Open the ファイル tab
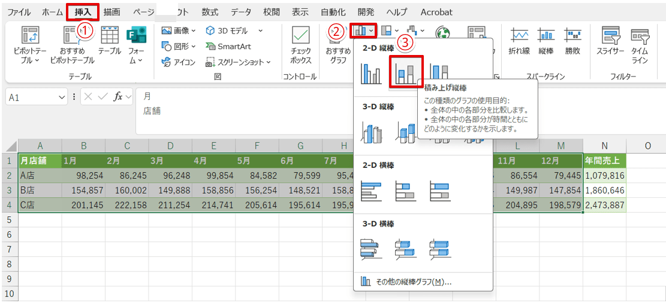This screenshot has width=666, height=303. (x=19, y=12)
